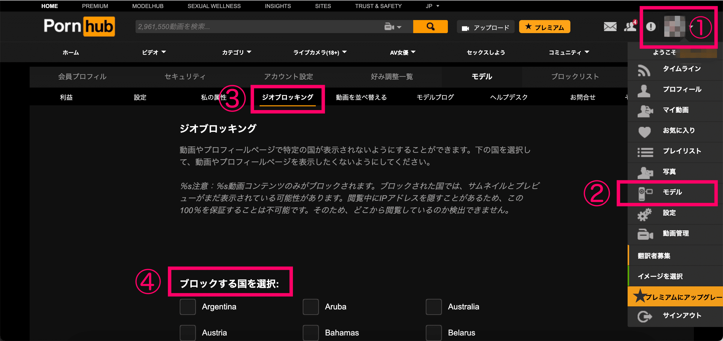Open the 利益 sub-tab
The height and width of the screenshot is (341, 723).
[x=66, y=97]
